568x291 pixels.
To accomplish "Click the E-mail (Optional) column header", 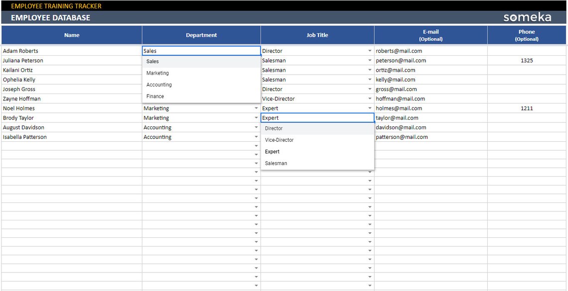I will coord(430,35).
